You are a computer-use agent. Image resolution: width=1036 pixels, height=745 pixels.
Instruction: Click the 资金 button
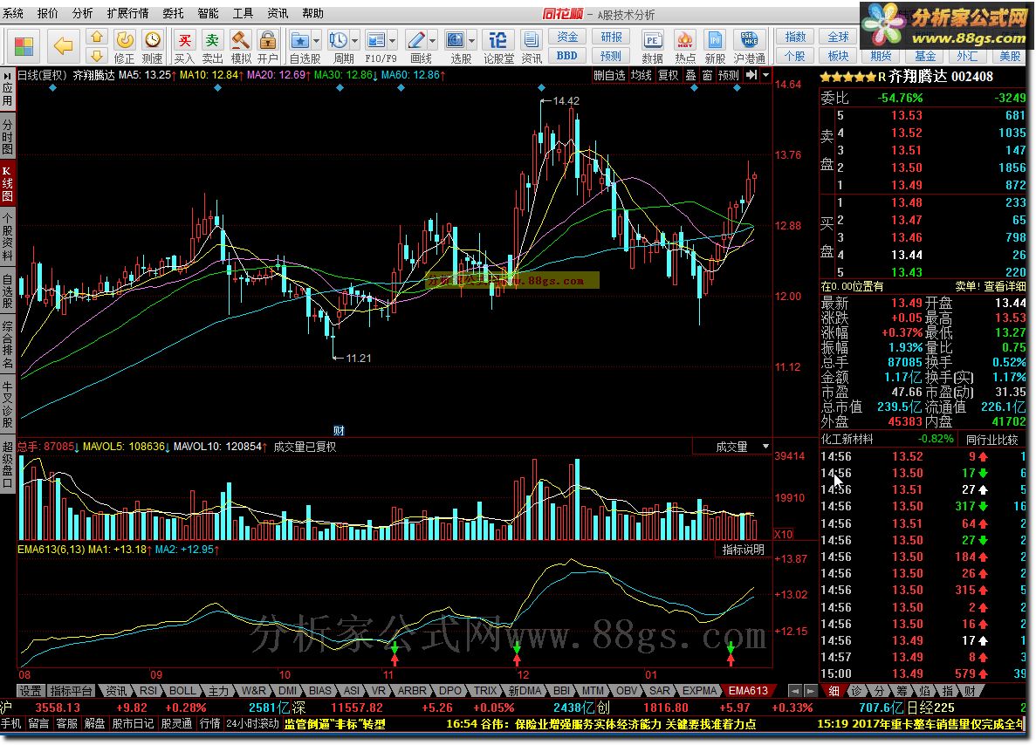[x=567, y=37]
